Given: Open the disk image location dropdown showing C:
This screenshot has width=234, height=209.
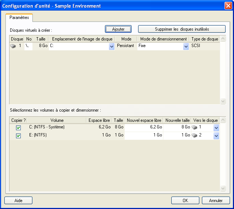Looking at the screenshot, I should [112, 46].
